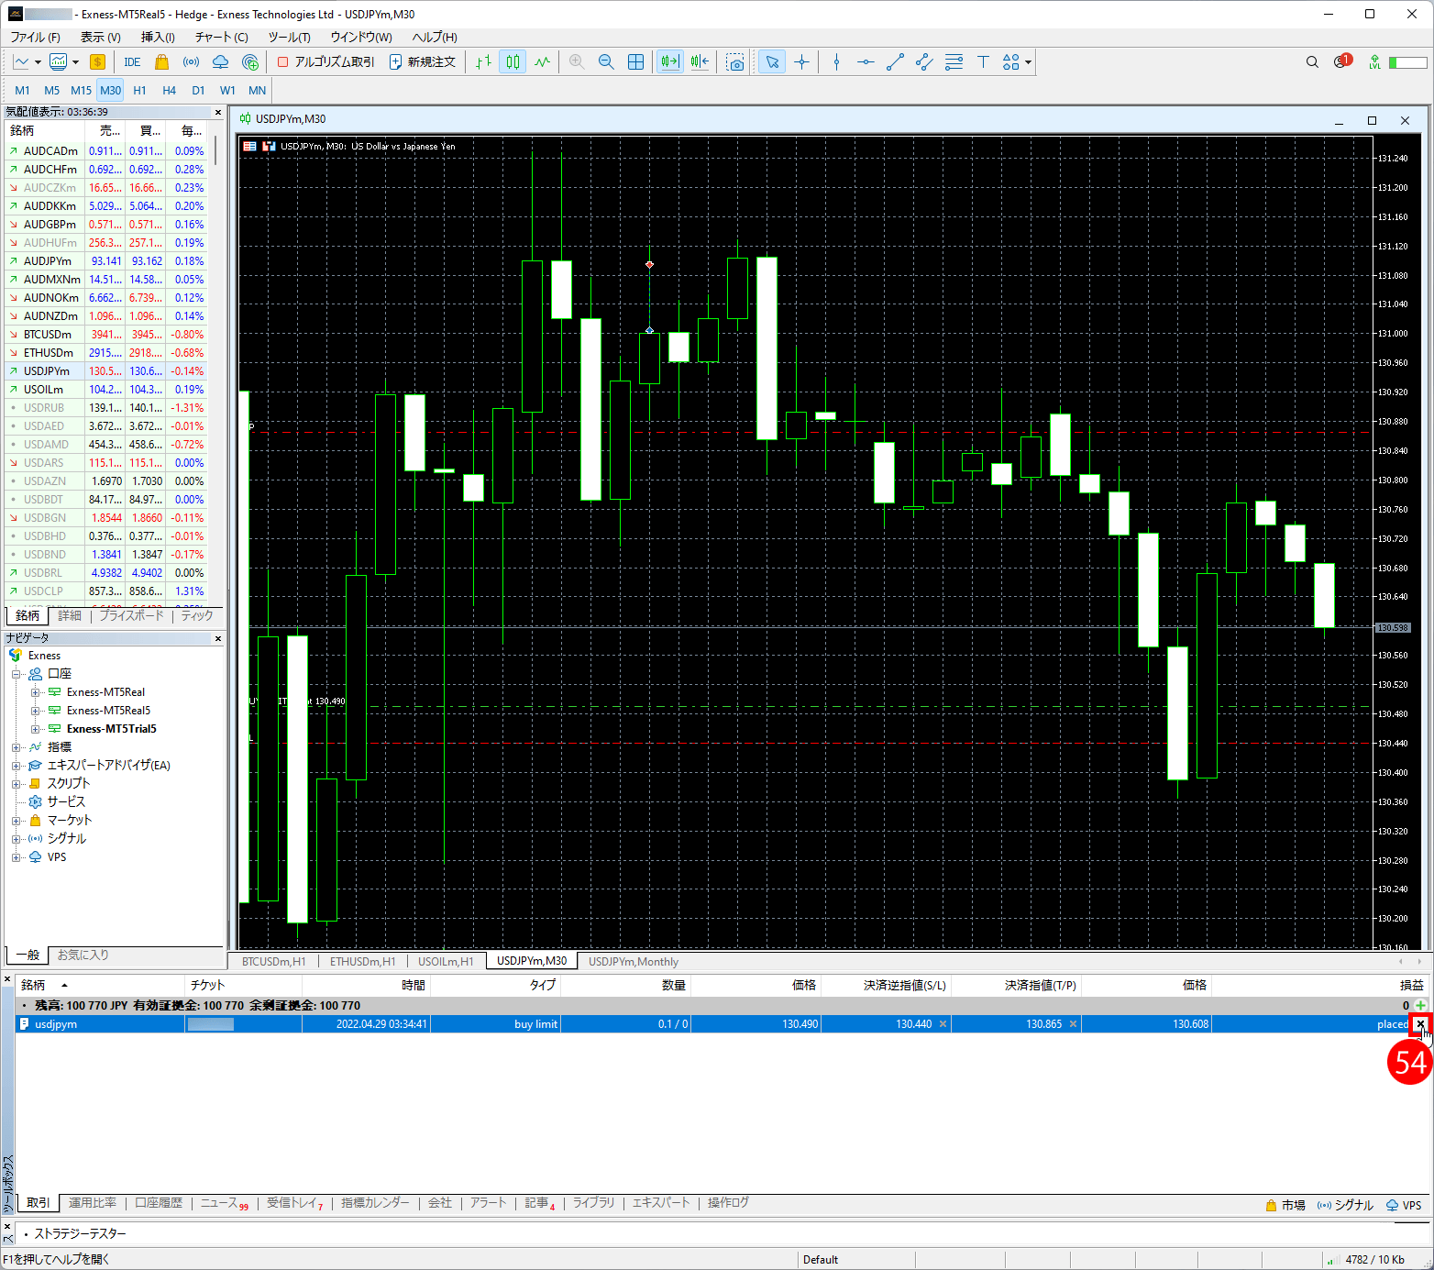The height and width of the screenshot is (1270, 1434).
Task: Toggle algorithmic trading button
Action: pos(326,62)
